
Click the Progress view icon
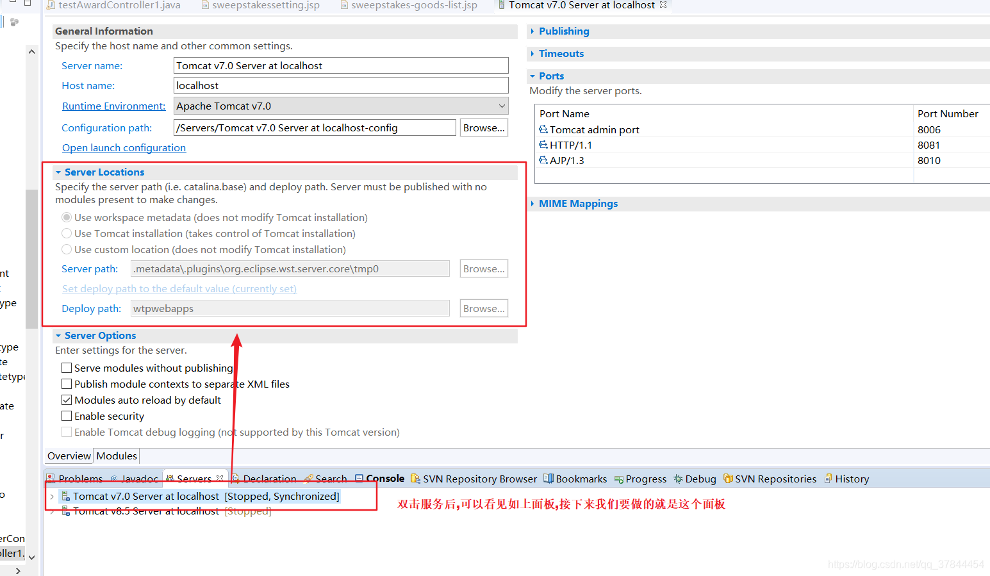(x=619, y=479)
